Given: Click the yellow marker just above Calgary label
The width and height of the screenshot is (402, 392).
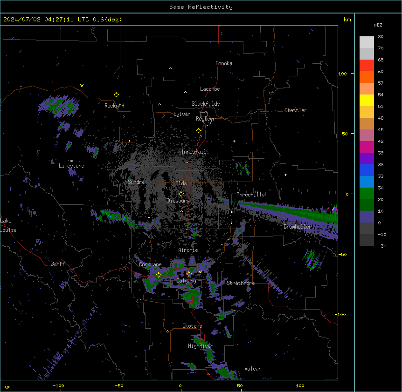Looking at the screenshot, I should [189, 274].
